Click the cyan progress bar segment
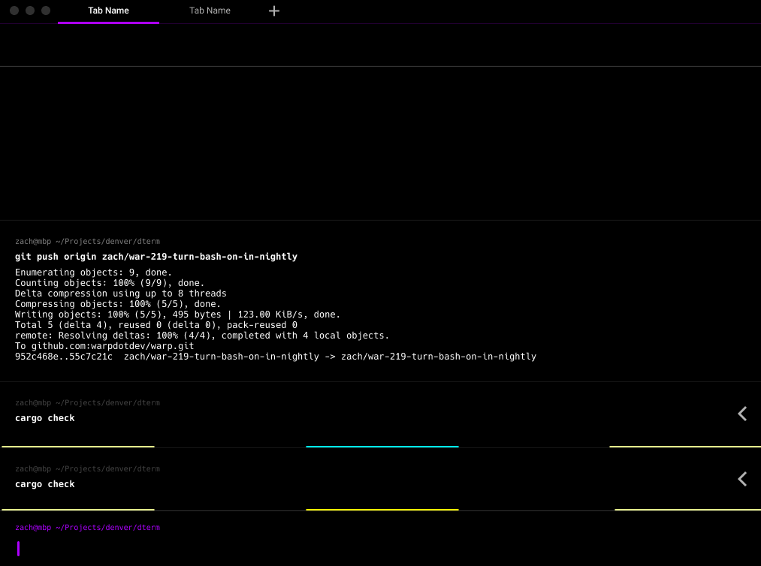Screen dimensions: 761x566 [x=382, y=446]
